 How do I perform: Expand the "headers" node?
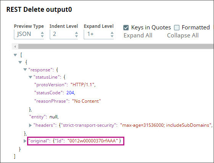click(30, 125)
